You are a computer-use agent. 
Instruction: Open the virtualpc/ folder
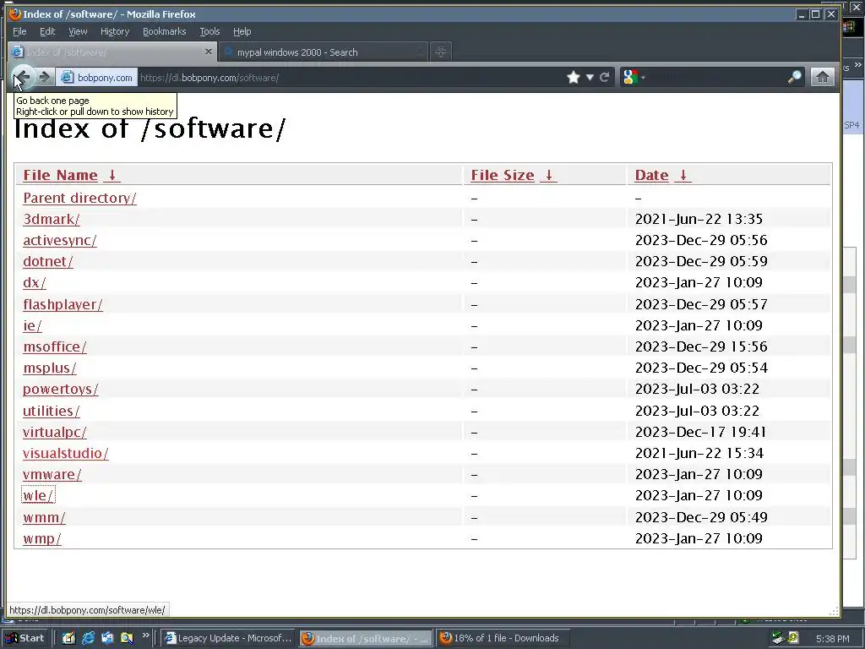point(55,432)
